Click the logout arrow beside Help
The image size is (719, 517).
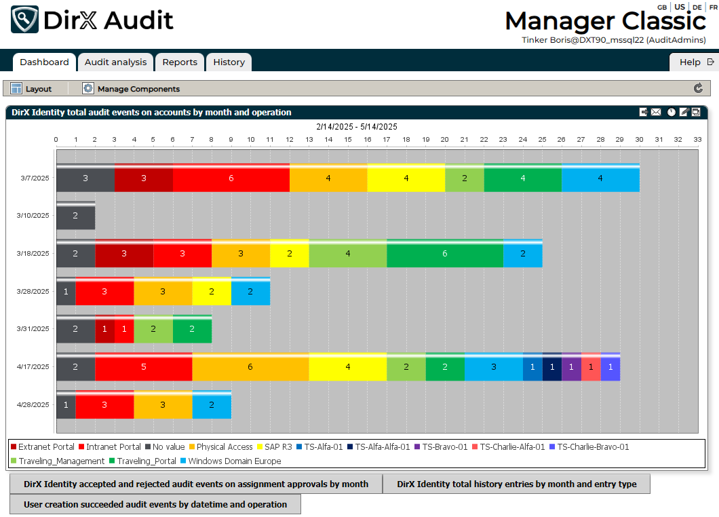click(x=710, y=62)
